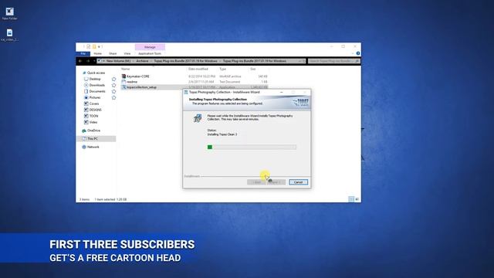The width and height of the screenshot is (494, 278).
Task: Open Network in navigation pane
Action: tap(93, 147)
